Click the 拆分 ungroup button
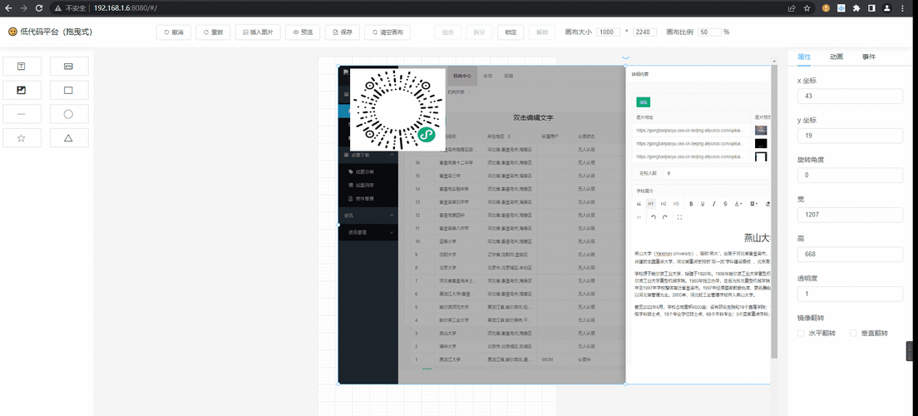 [x=480, y=32]
